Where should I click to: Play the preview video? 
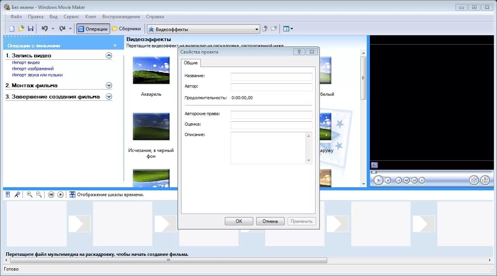point(379,180)
